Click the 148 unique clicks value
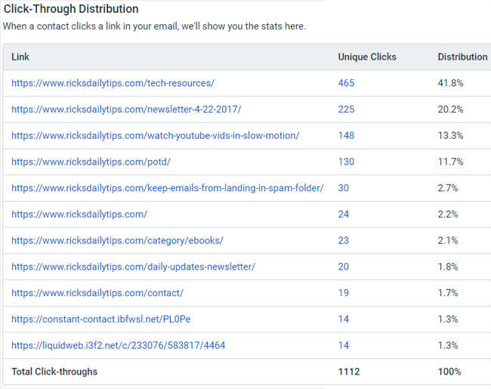 (346, 136)
